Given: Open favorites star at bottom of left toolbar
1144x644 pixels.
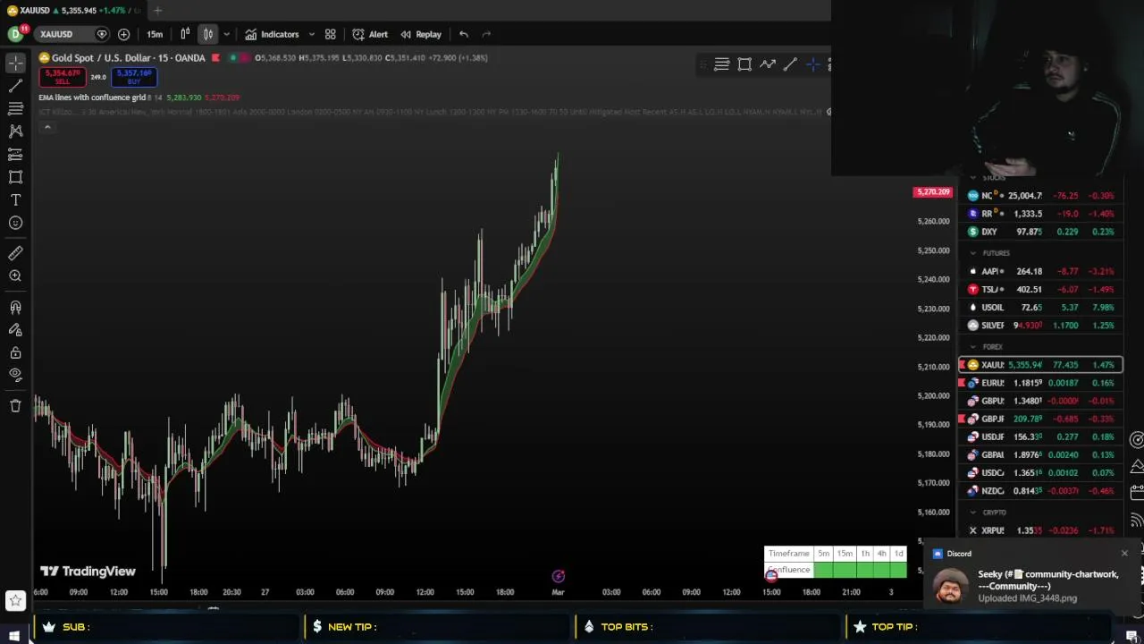Looking at the screenshot, I should (15, 600).
